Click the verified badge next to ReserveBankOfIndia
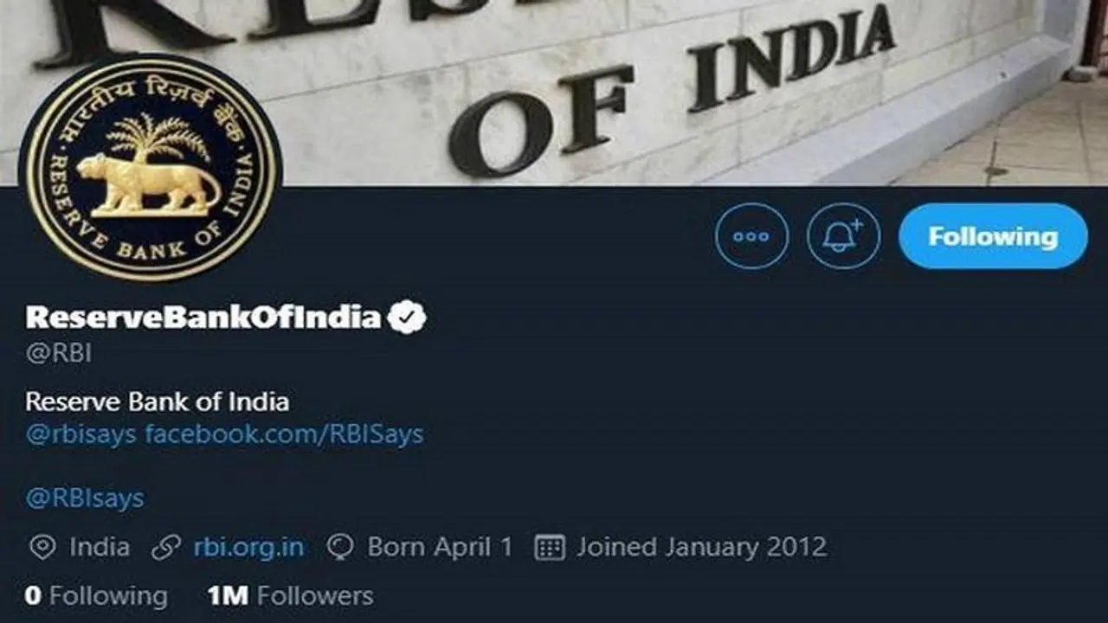This screenshot has height=623, width=1108. click(x=407, y=318)
